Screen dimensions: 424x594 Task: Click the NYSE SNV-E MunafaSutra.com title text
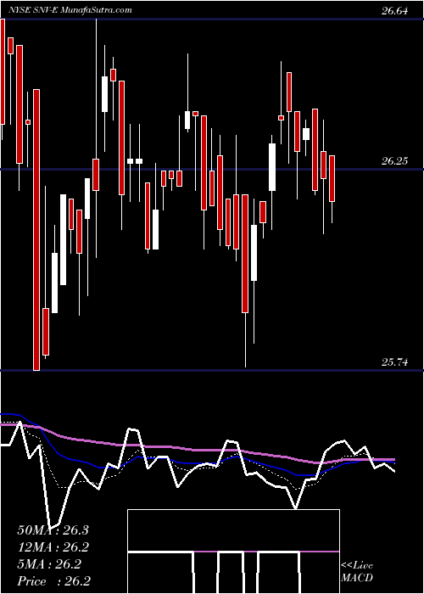(x=70, y=10)
